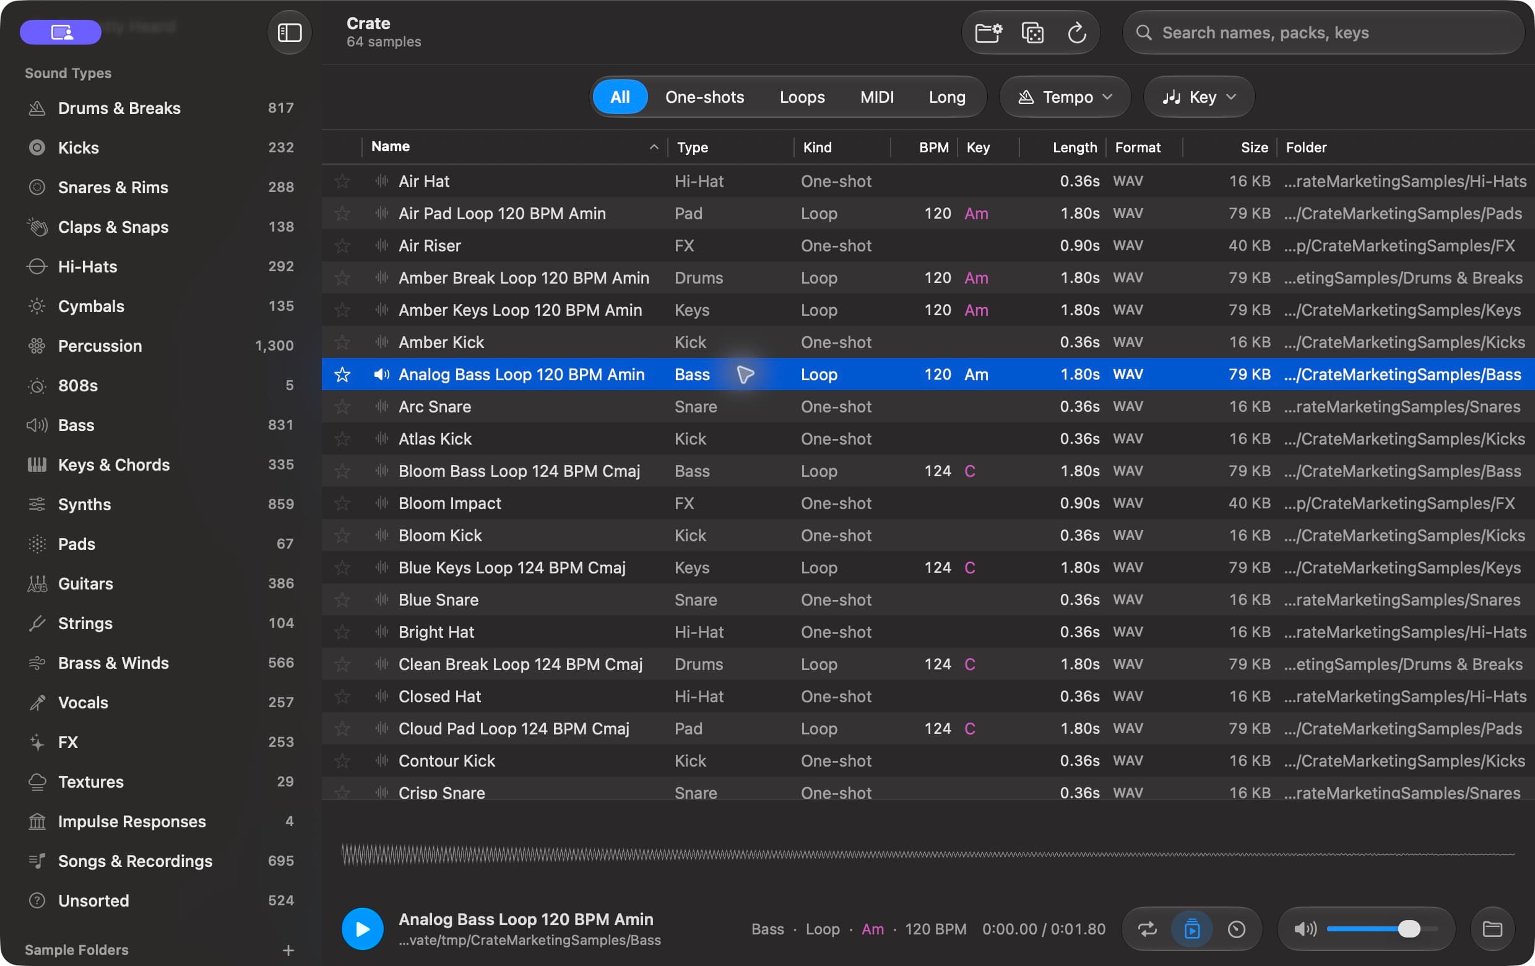The height and width of the screenshot is (966, 1535).
Task: Switch to the One-shots filter tab
Action: coord(704,97)
